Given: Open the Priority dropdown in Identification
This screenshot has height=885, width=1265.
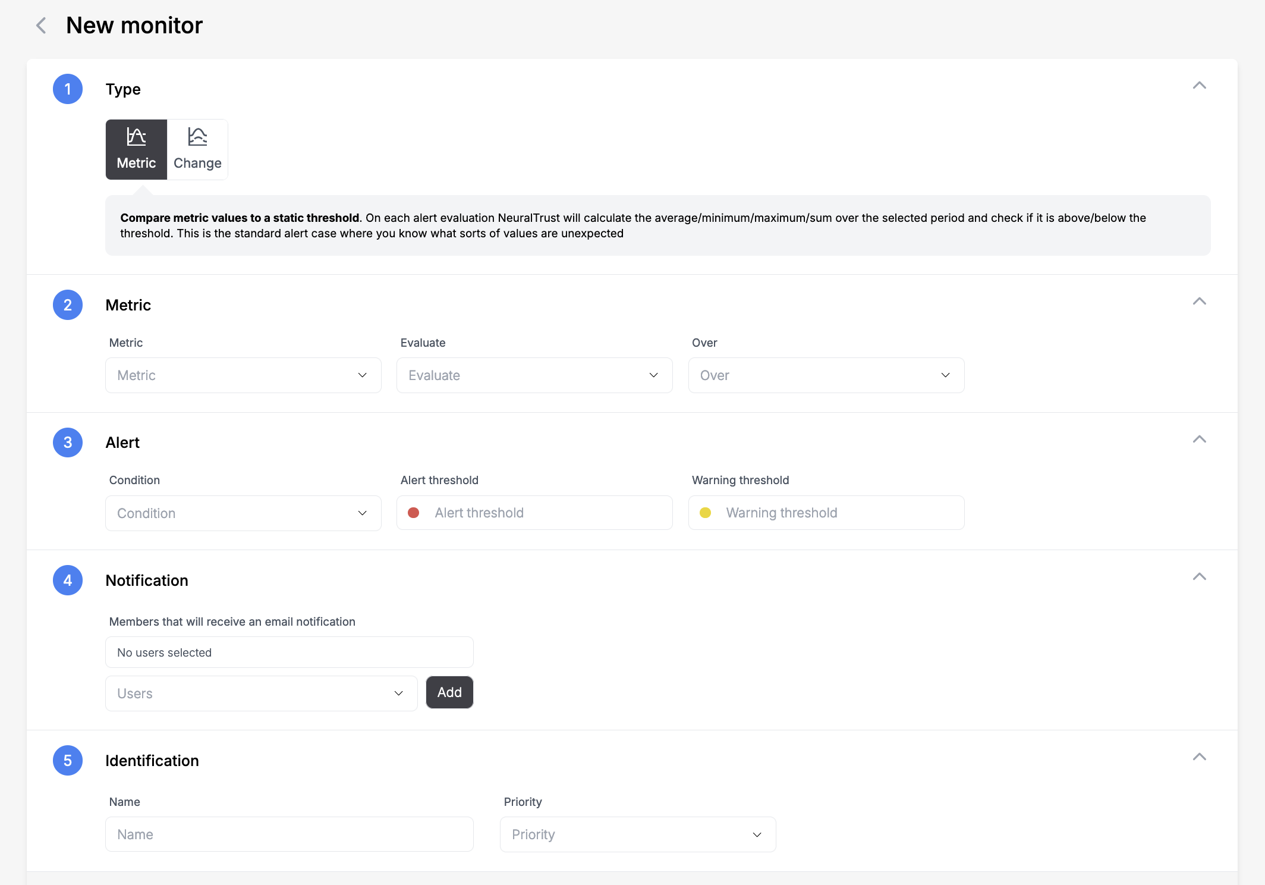Looking at the screenshot, I should click(x=637, y=834).
